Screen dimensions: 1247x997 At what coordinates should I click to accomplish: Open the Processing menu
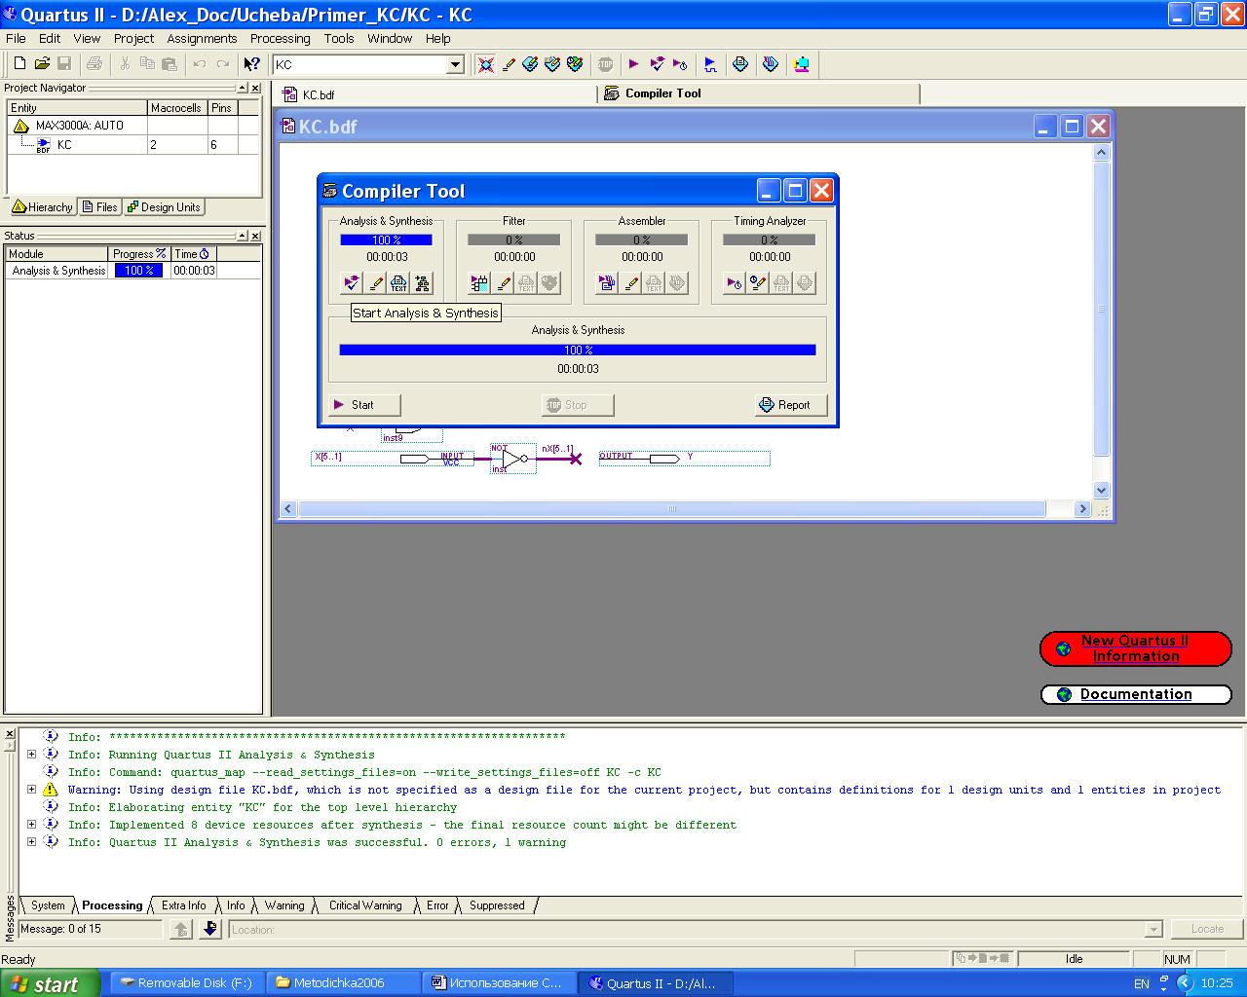(x=280, y=38)
